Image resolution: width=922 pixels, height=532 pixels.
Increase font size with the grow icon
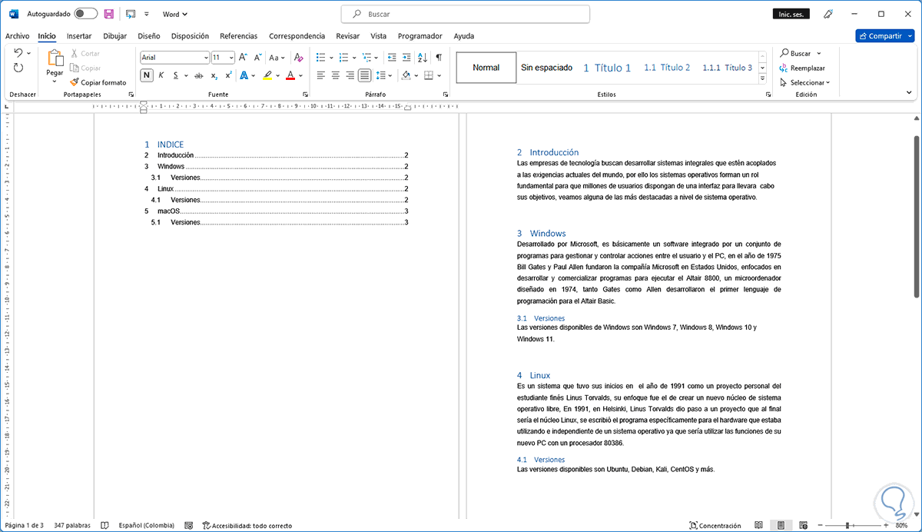coord(243,58)
